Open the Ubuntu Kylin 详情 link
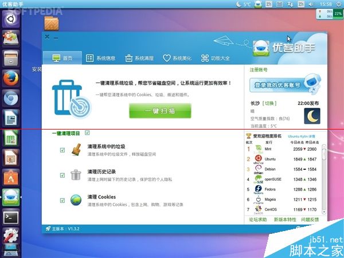 pos(301,136)
